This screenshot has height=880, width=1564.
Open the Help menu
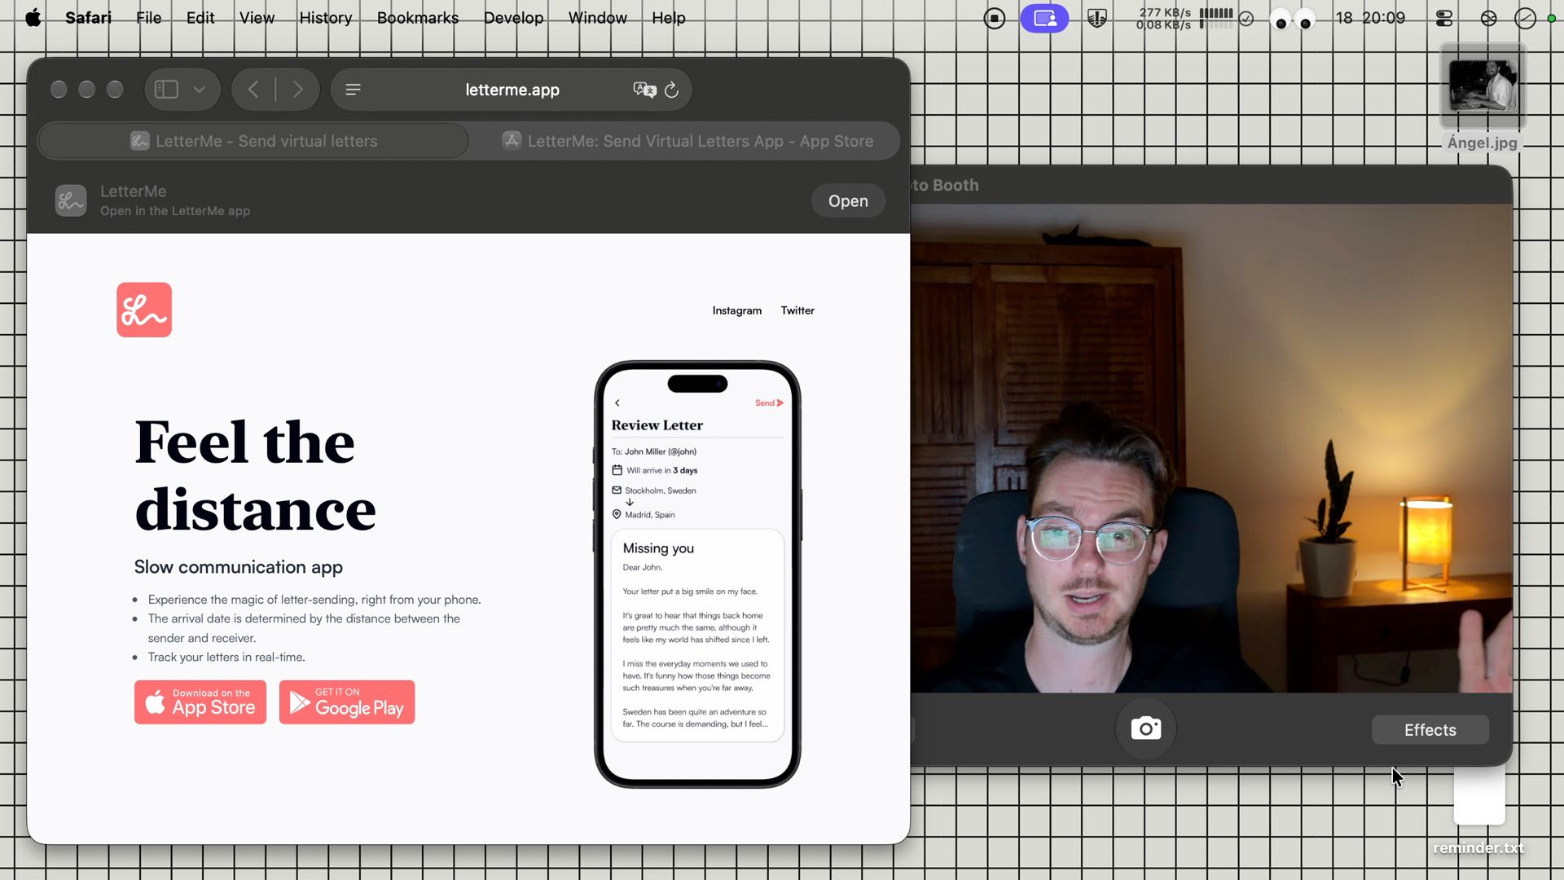coord(669,18)
